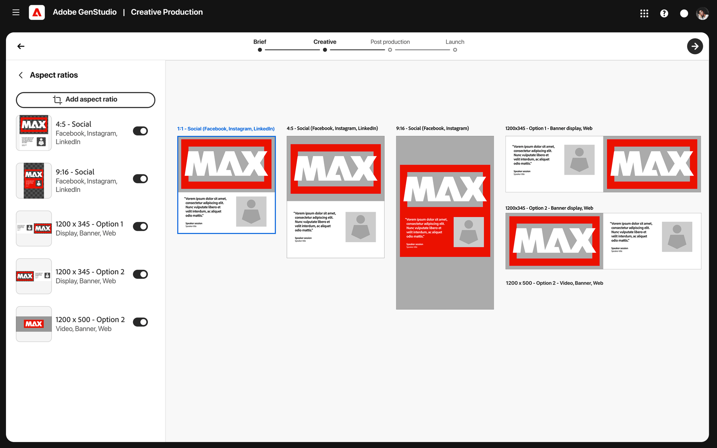Select the 9:16 - Social sidebar thumbnail
The height and width of the screenshot is (448, 717).
tap(34, 181)
